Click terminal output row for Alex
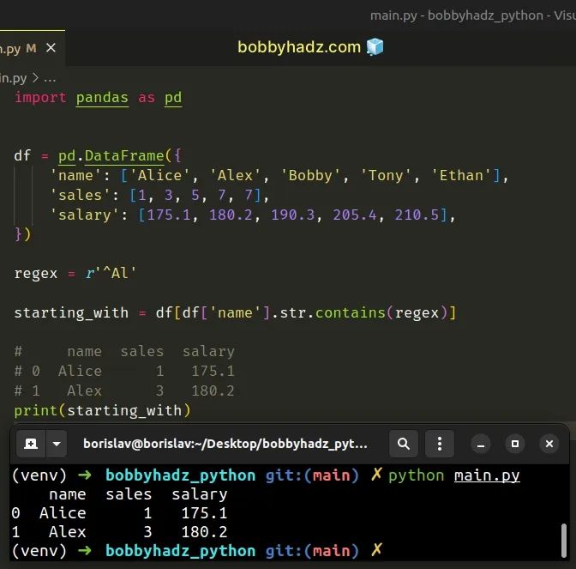This screenshot has width=576, height=569. pyautogui.click(x=119, y=532)
